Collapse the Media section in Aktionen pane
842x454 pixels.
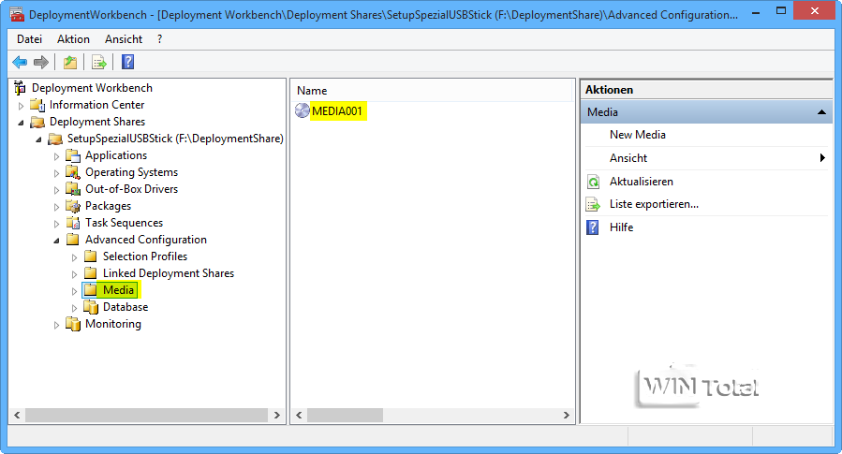click(821, 112)
